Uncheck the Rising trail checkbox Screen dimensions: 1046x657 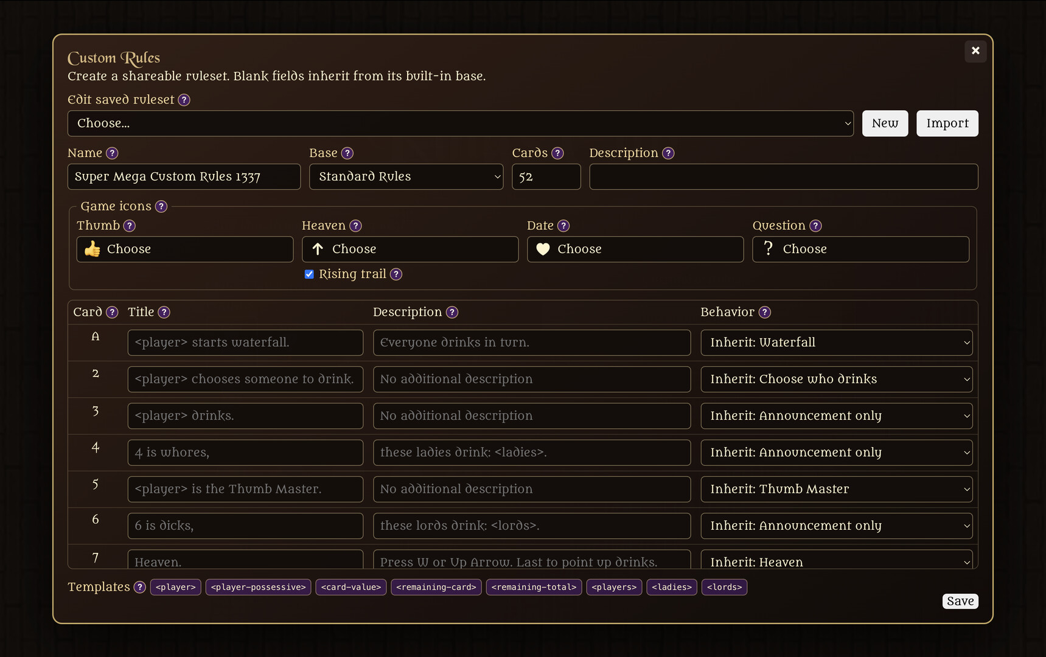[x=309, y=274]
